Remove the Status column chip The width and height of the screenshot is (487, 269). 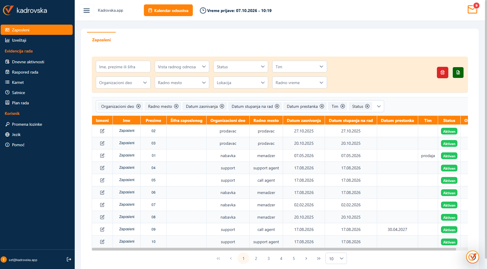coord(367,106)
